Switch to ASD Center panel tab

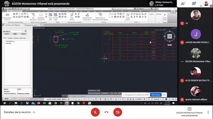click(x=22, y=38)
